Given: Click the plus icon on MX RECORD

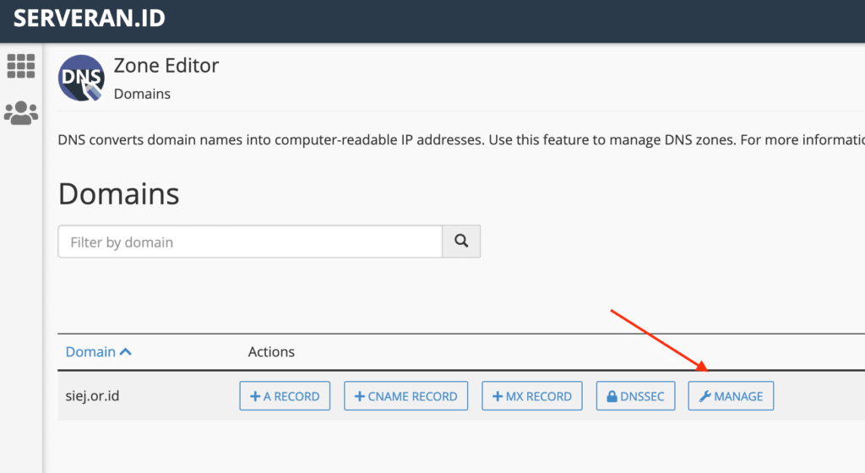Looking at the screenshot, I should (x=497, y=396).
